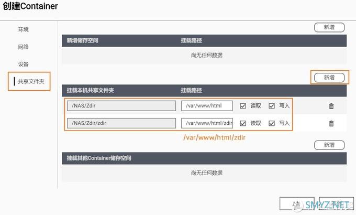Open the 网络 section
The width and height of the screenshot is (356, 215).
(x=24, y=47)
